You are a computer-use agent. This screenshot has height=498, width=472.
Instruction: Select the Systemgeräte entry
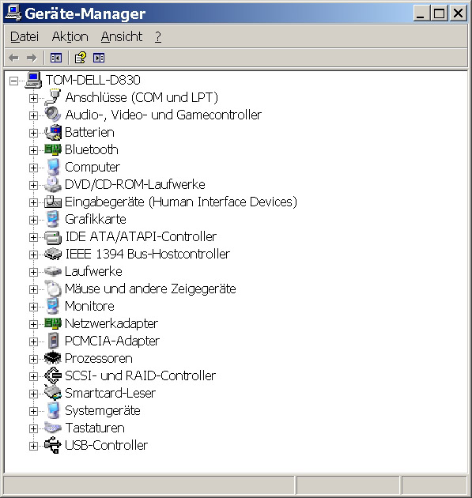[x=103, y=410]
